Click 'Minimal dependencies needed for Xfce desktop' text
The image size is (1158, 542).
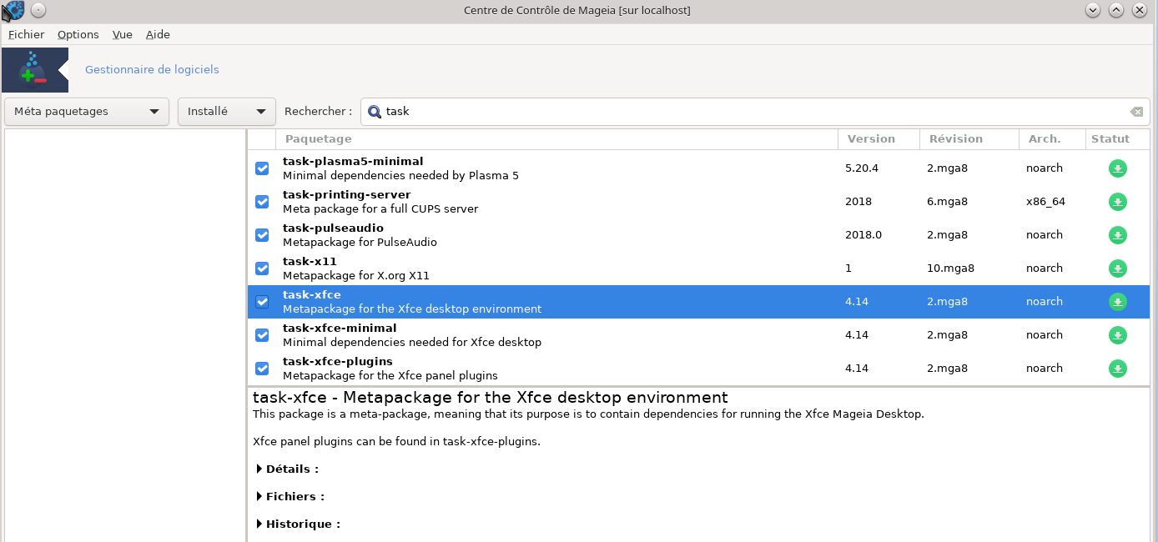(x=412, y=343)
